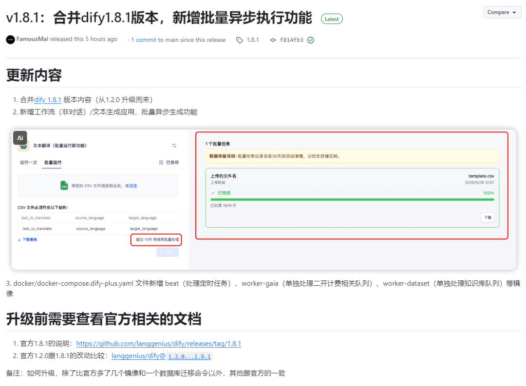Click the verified checkmark badge icon
526x386 pixels.
pyautogui.click(x=311, y=40)
